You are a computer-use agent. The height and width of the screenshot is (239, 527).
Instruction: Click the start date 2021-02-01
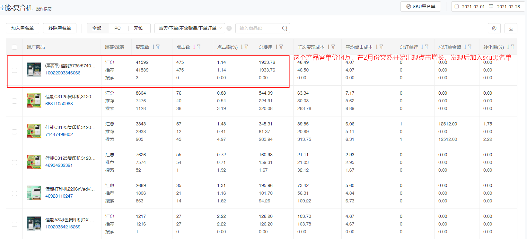[x=473, y=6]
